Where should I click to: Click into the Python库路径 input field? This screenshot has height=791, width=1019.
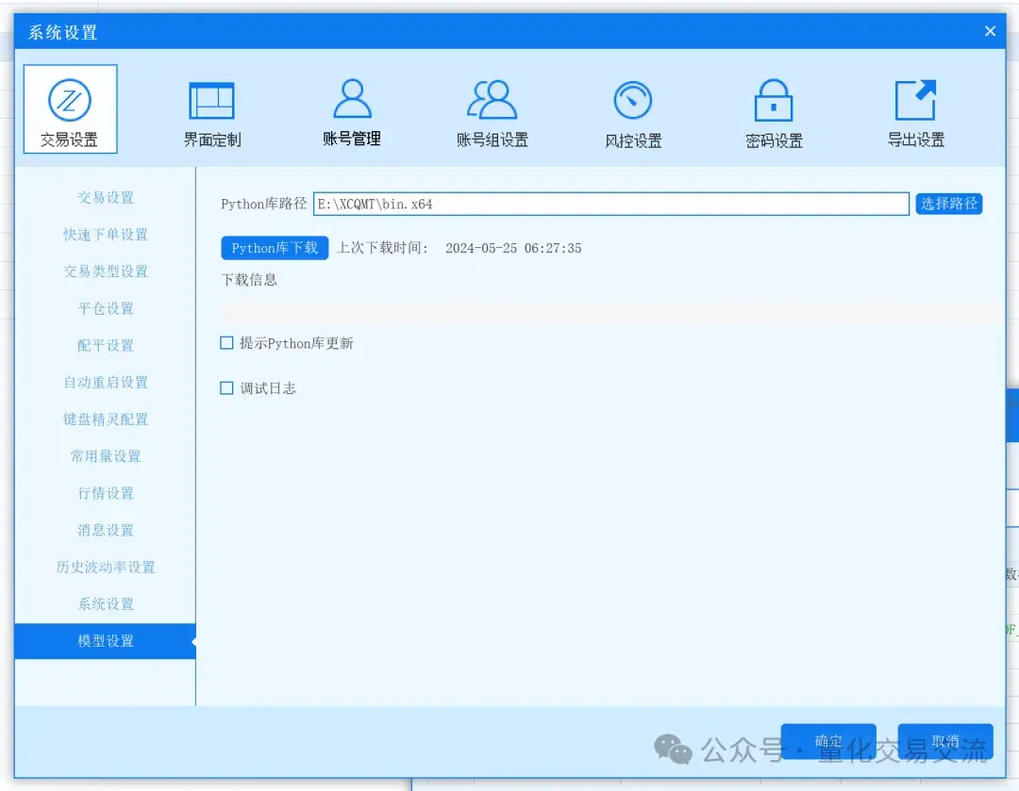point(610,204)
